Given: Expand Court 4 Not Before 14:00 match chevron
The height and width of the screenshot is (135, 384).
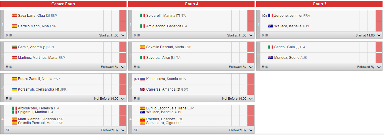Looking at the screenshot, I should point(251,99).
